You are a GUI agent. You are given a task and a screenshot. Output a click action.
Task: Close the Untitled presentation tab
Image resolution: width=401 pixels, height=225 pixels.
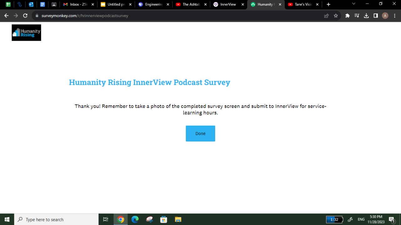130,4
